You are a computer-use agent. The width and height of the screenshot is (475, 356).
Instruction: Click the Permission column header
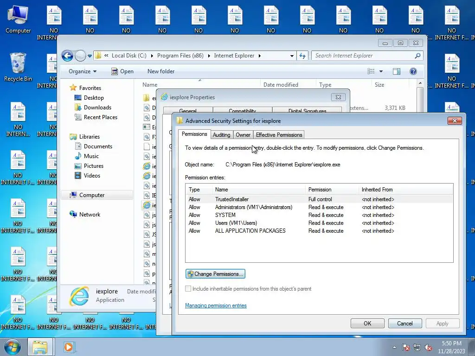coord(332,190)
